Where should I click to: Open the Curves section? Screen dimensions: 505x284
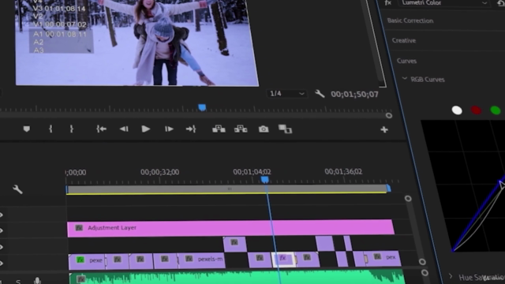click(406, 61)
